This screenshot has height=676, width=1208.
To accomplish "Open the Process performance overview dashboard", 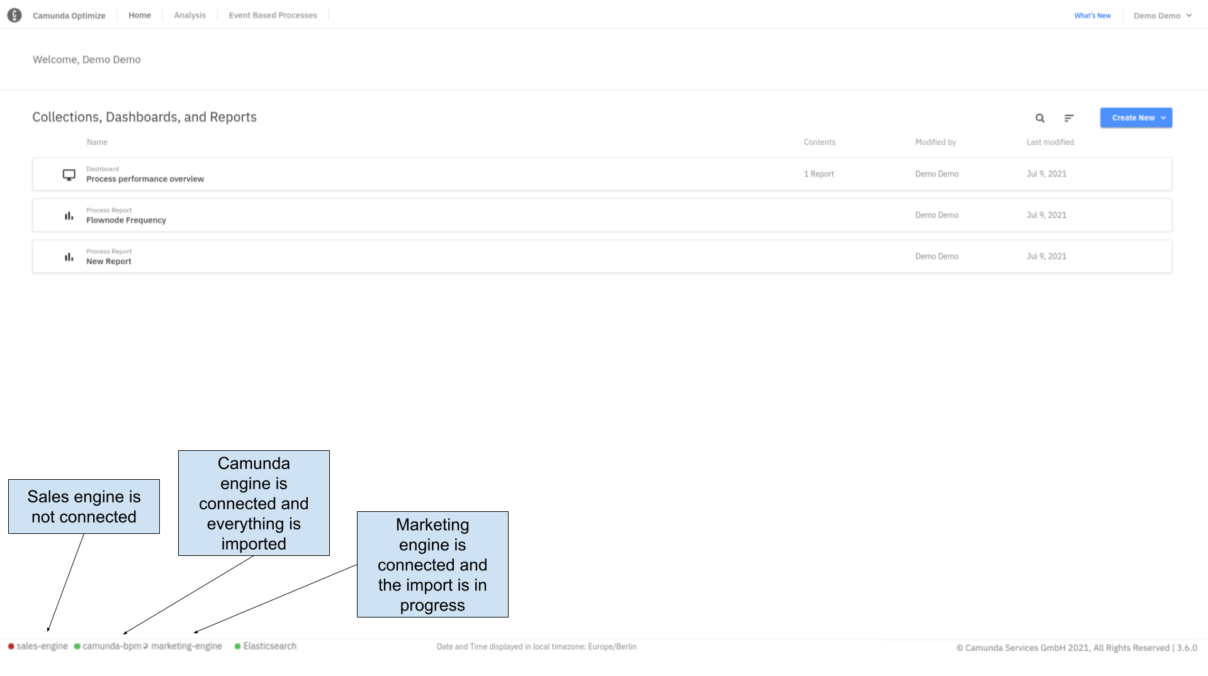I will pos(145,179).
